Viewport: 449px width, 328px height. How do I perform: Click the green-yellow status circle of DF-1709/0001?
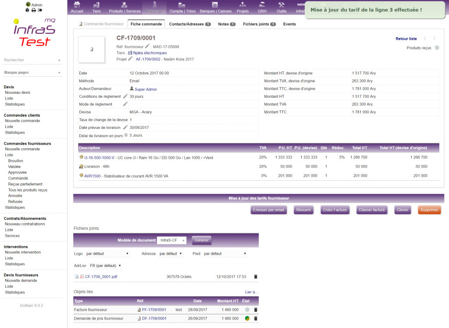point(247,318)
